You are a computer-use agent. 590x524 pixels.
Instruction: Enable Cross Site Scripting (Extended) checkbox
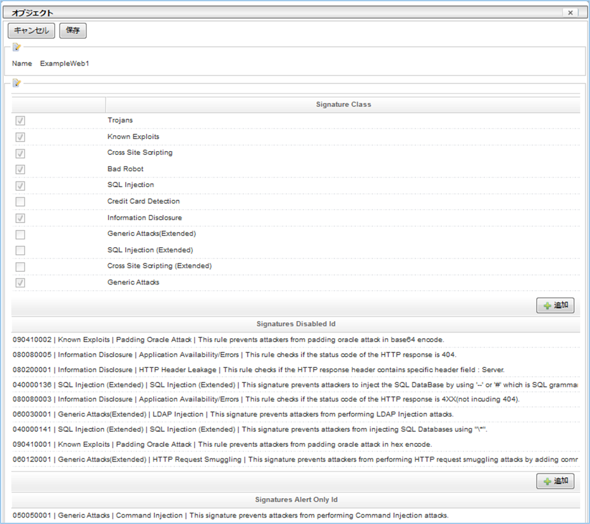(x=20, y=266)
